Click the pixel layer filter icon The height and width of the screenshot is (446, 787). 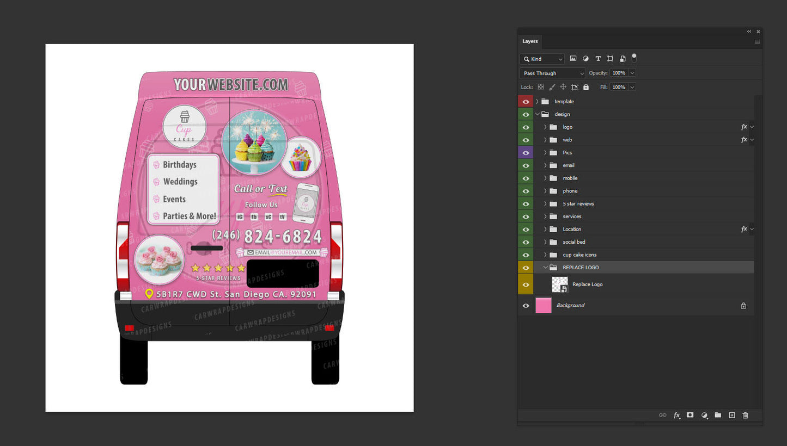click(573, 59)
